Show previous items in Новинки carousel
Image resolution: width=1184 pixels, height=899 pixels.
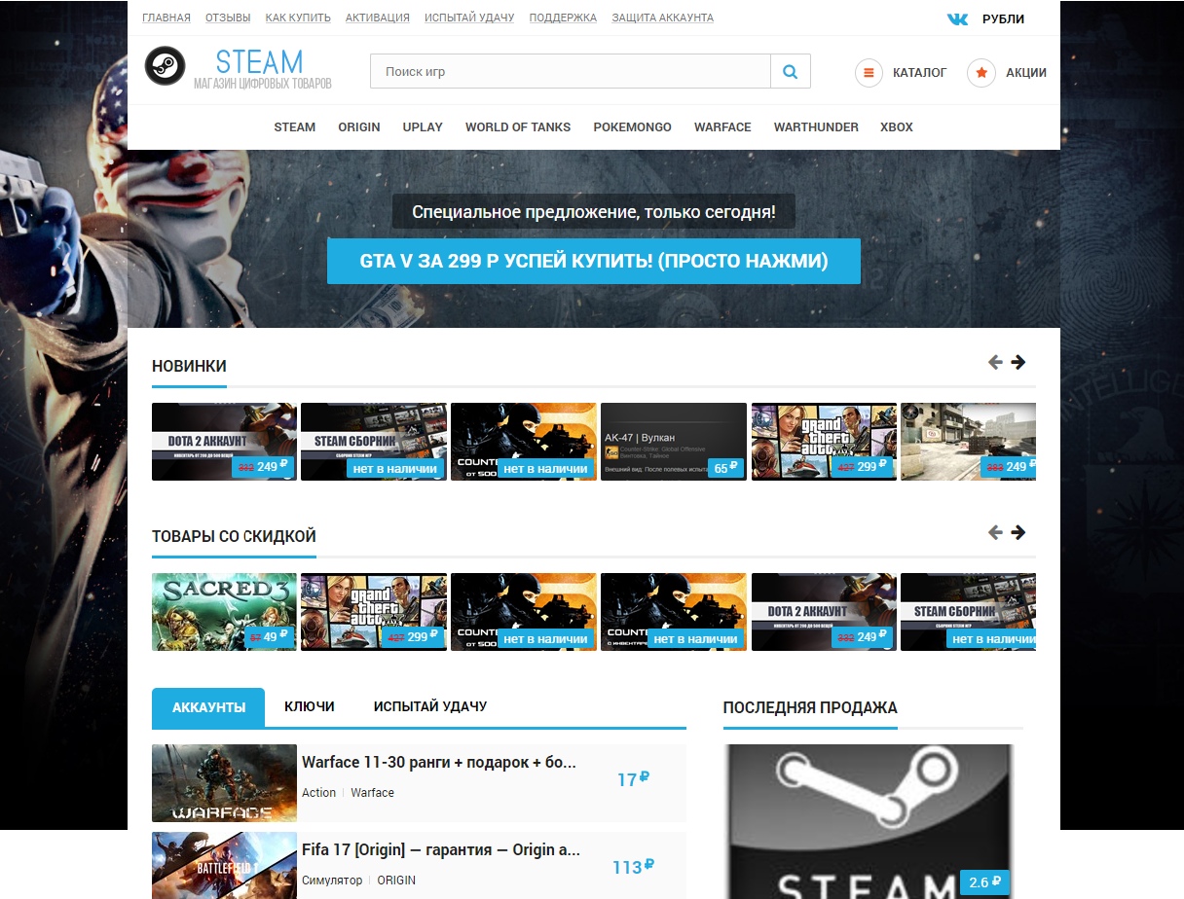pos(995,362)
